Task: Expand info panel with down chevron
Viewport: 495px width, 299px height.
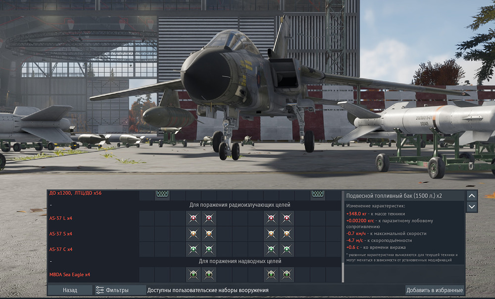Action: 472,207
